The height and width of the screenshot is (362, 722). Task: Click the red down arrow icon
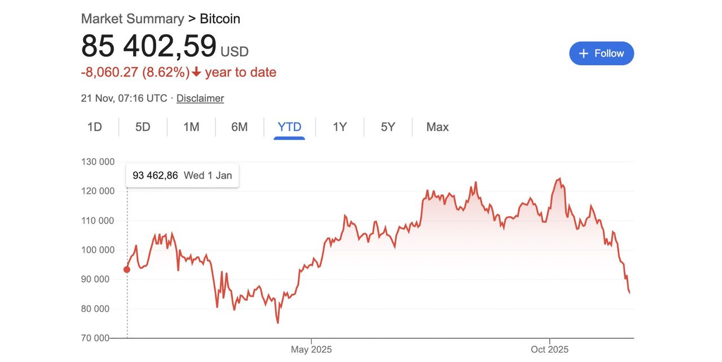[x=196, y=73]
